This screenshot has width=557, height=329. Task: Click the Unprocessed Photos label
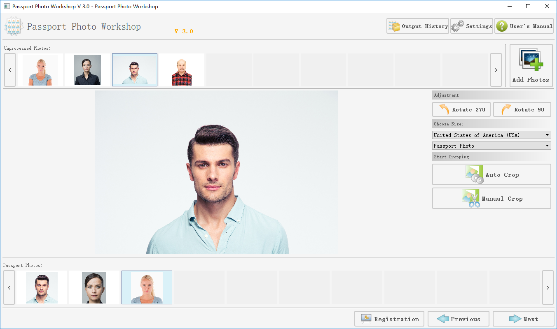27,48
